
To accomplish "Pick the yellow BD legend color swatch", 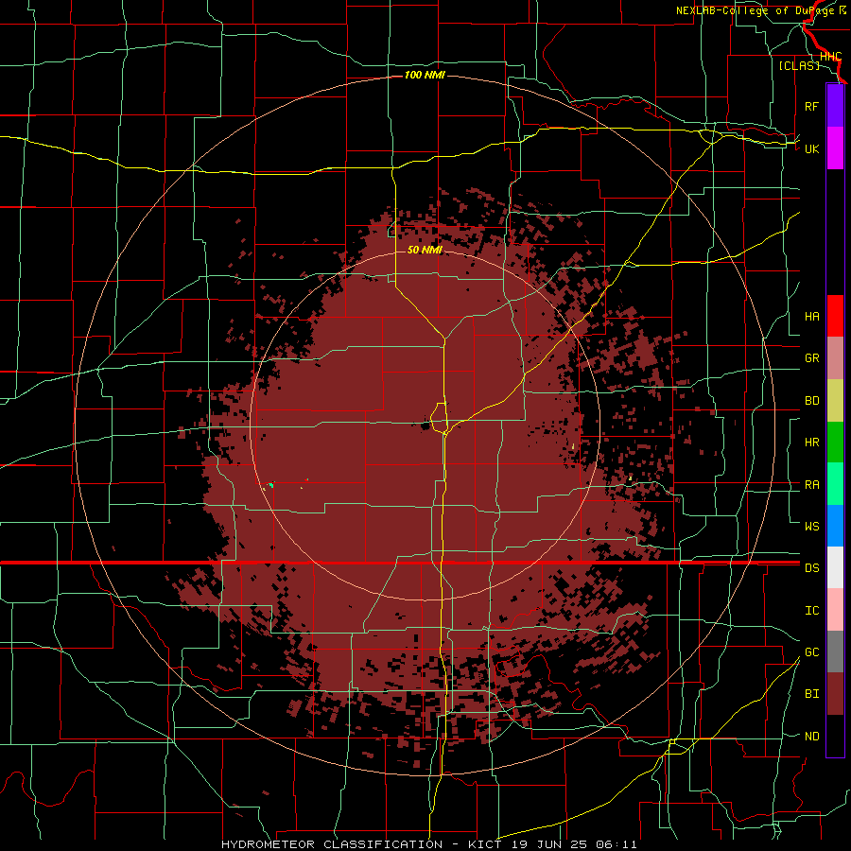I will tap(835, 401).
